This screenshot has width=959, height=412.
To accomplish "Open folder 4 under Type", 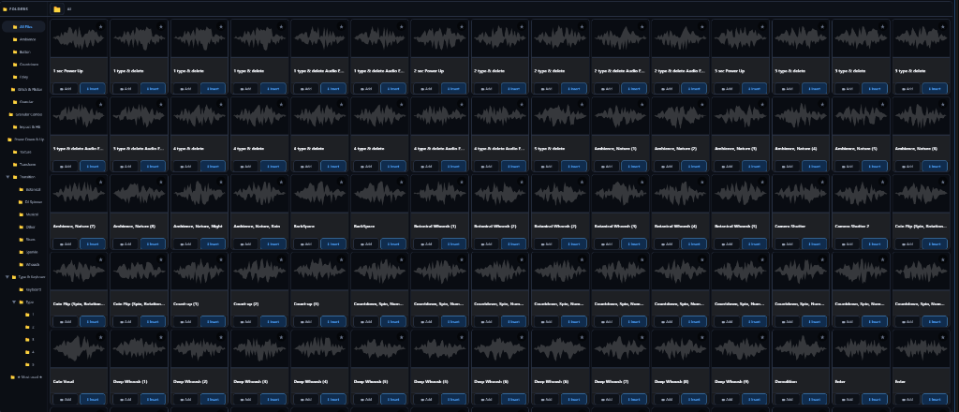I will (x=23, y=352).
